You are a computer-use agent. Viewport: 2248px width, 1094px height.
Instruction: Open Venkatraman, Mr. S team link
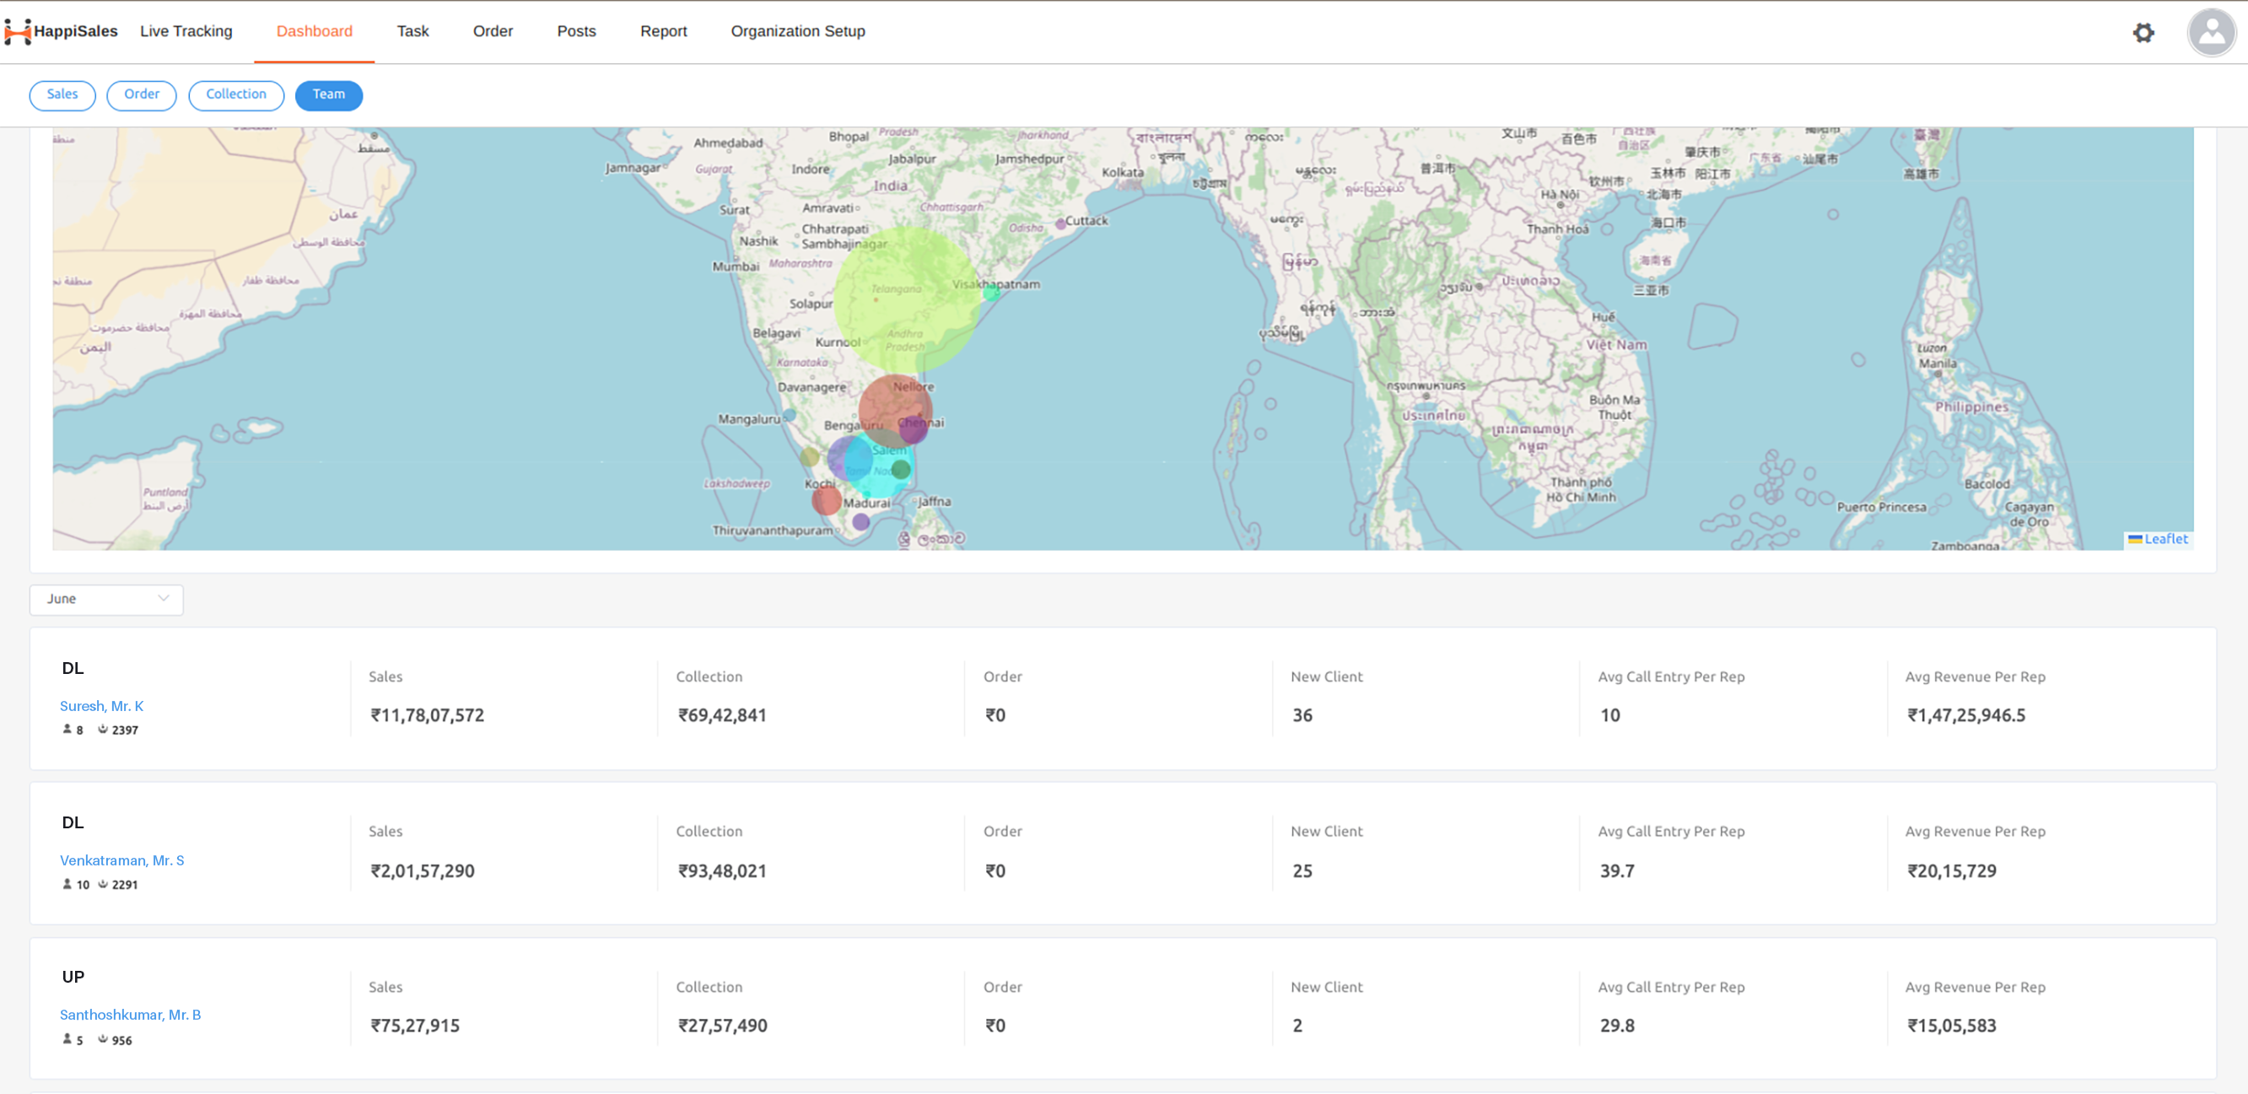pyautogui.click(x=122, y=860)
